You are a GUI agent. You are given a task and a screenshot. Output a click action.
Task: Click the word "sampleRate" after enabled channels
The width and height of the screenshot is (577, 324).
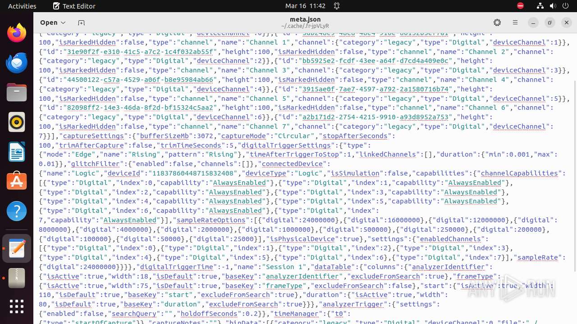tap(538, 257)
